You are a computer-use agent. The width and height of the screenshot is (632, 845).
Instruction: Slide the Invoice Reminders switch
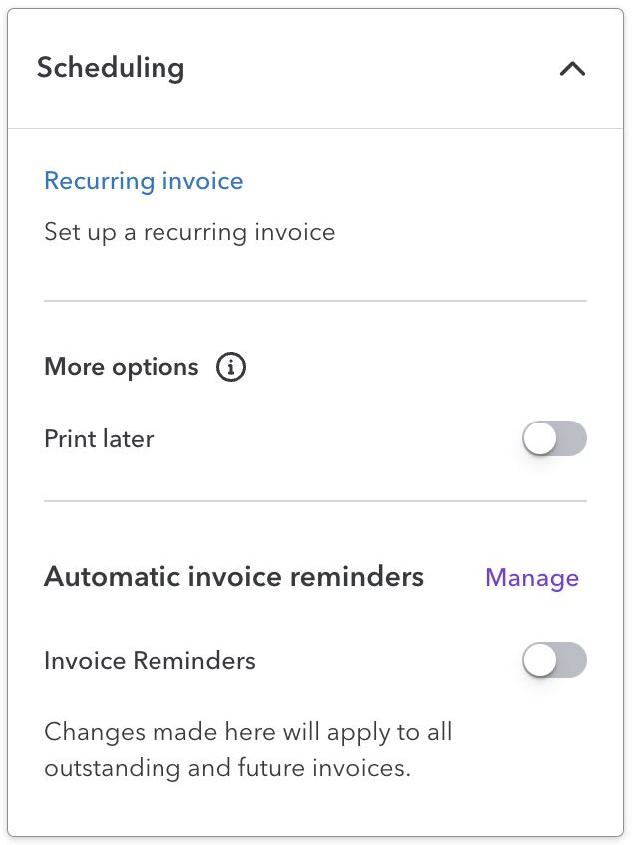[x=554, y=660]
